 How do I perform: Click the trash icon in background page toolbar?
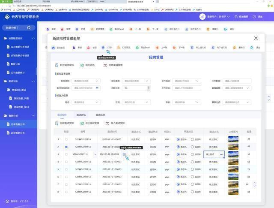coord(208,29)
